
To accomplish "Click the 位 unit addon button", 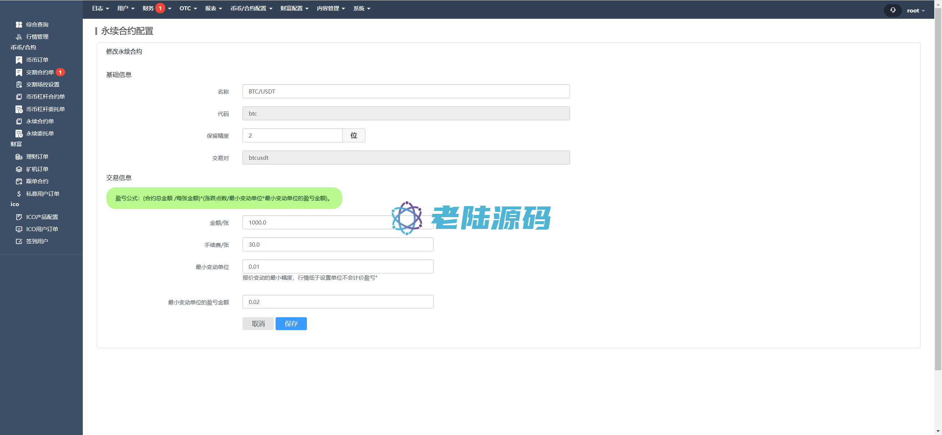I will pos(354,135).
